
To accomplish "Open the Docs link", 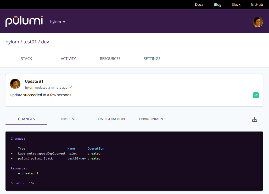I will point(199,5).
